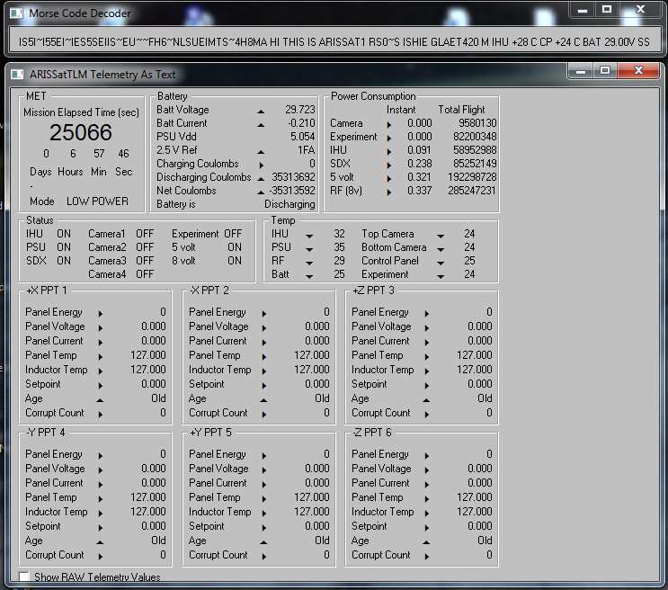Viewport: 668px width, 590px height.
Task: Click +X PPT 1 Panel Temp value 127.000
Action: [147, 355]
